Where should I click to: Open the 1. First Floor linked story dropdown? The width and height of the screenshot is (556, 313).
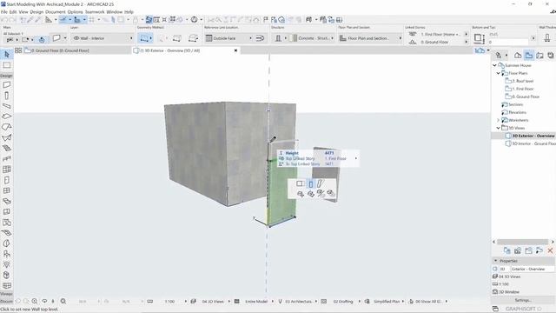(x=466, y=34)
